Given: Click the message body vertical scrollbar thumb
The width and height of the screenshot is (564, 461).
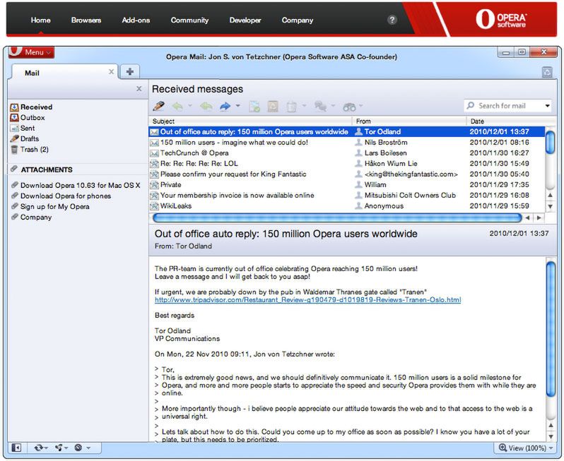Looking at the screenshot, I should click(x=551, y=329).
